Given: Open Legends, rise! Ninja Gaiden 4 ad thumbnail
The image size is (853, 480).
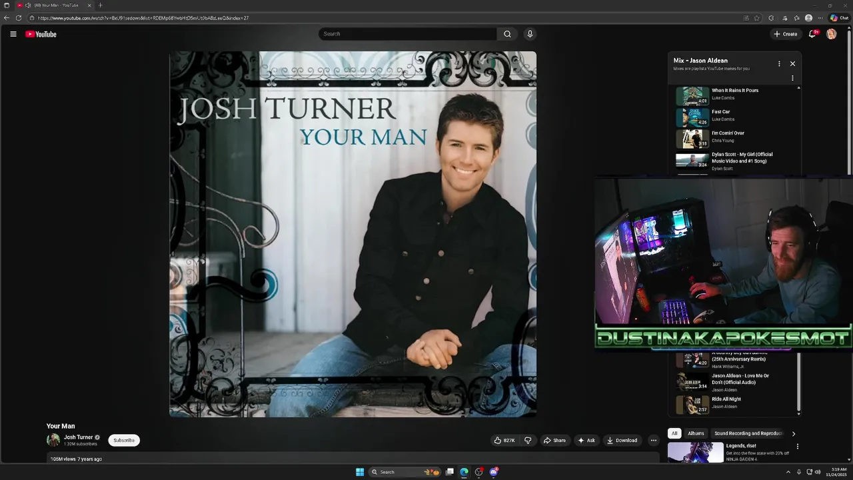Looking at the screenshot, I should (x=695, y=453).
